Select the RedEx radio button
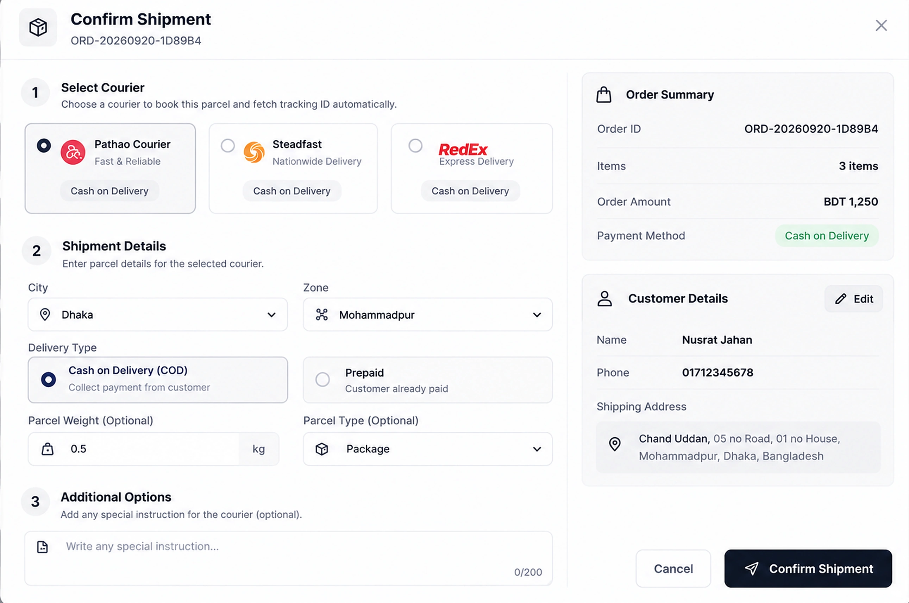909x603 pixels. click(415, 146)
